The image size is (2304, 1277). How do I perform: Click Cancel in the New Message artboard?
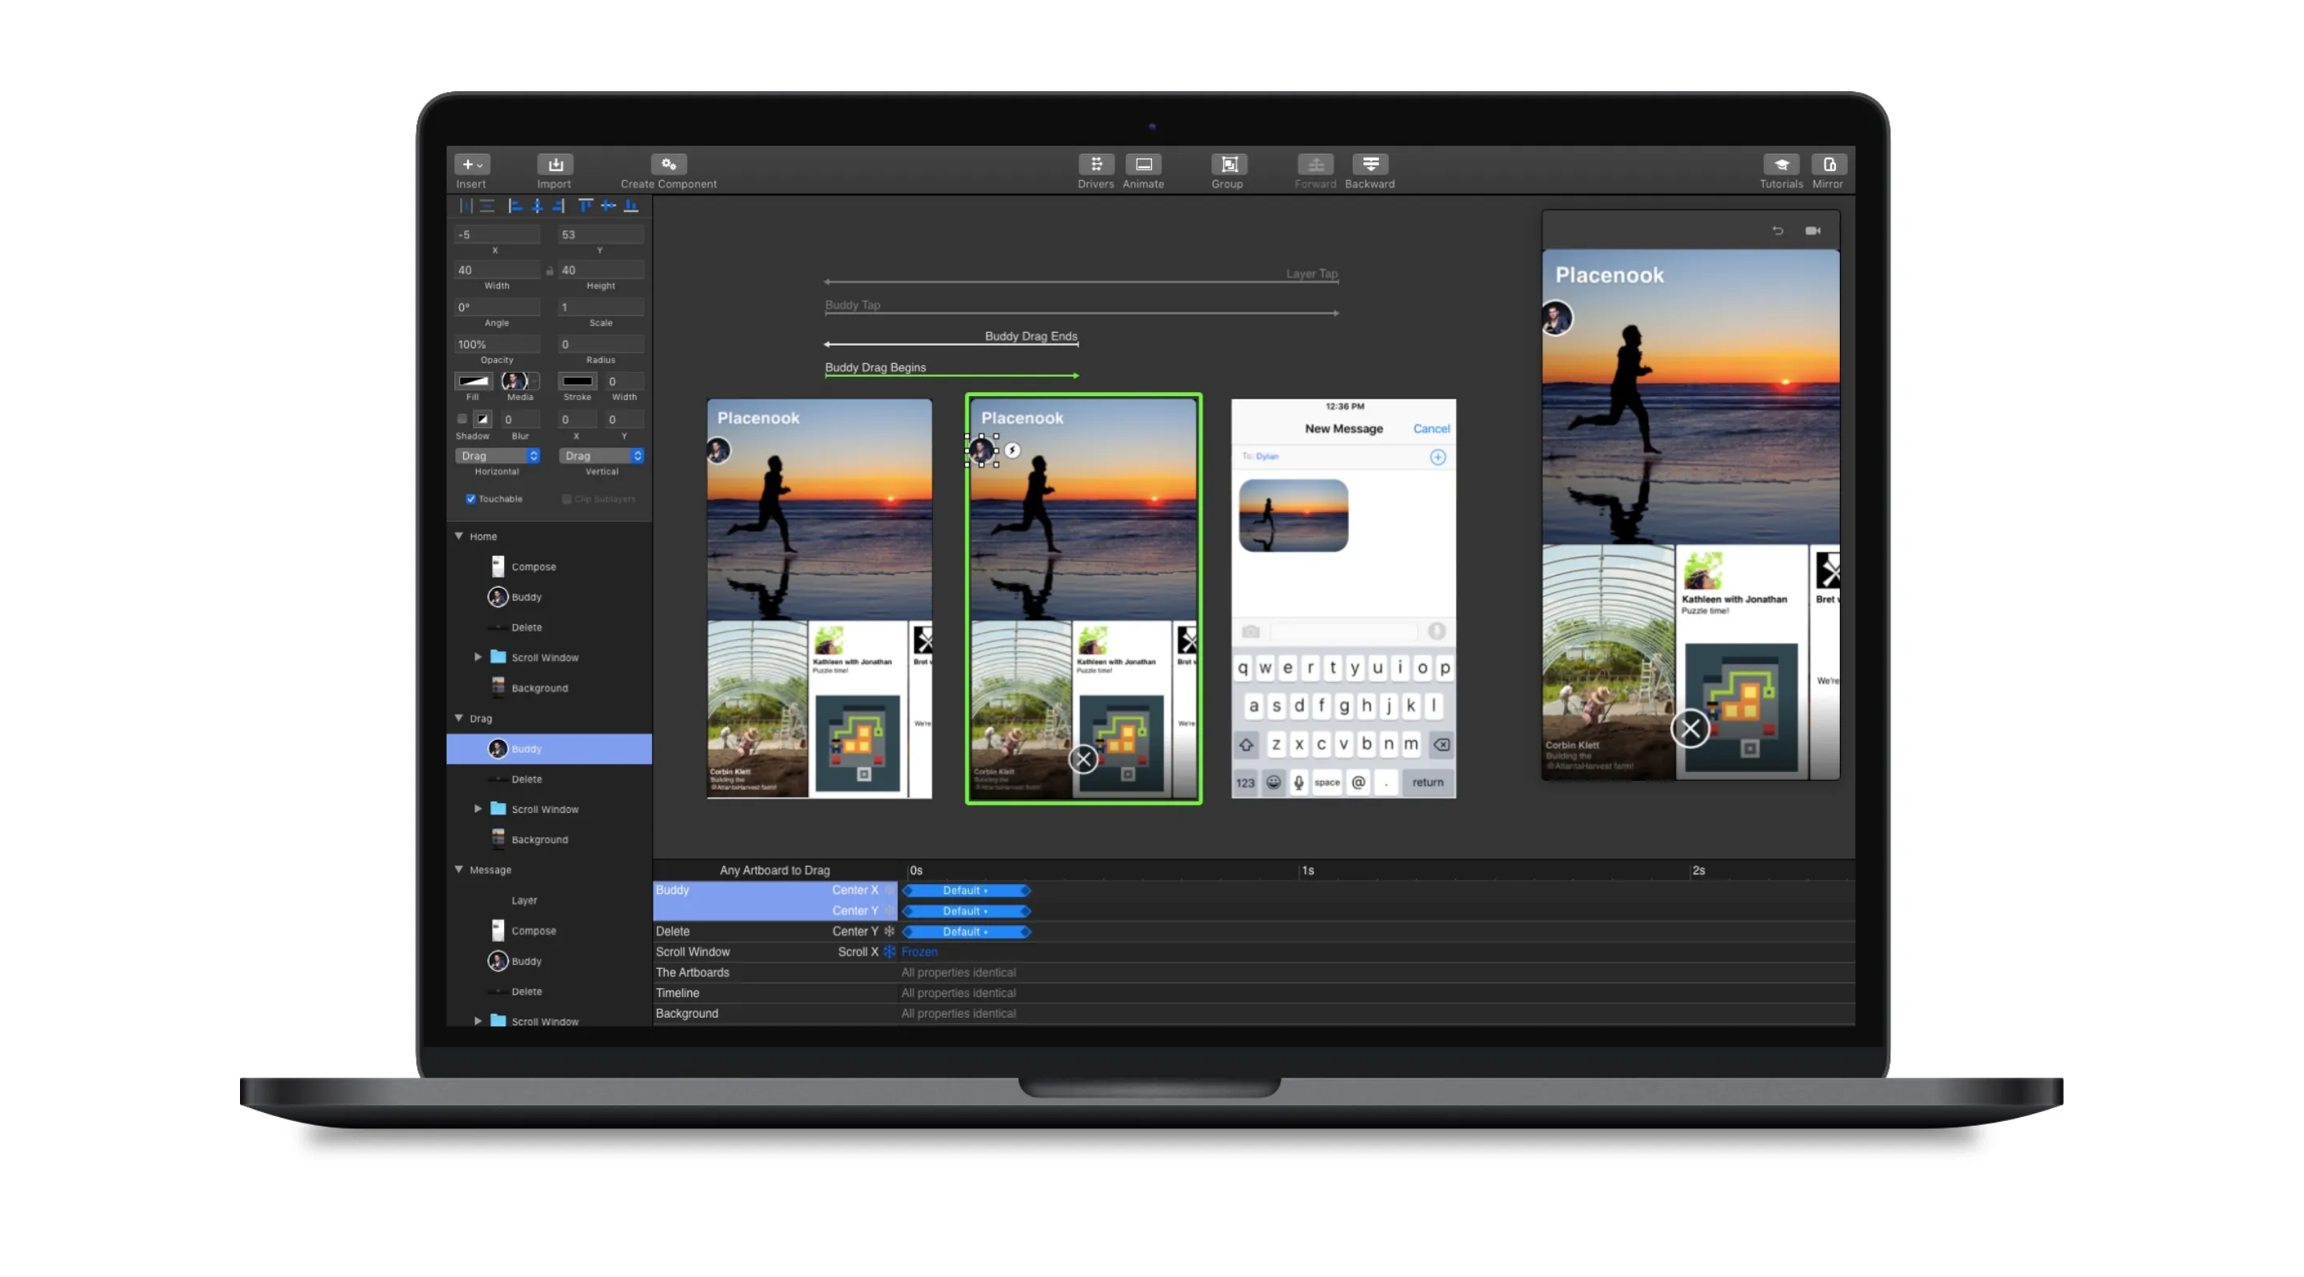pyautogui.click(x=1431, y=429)
